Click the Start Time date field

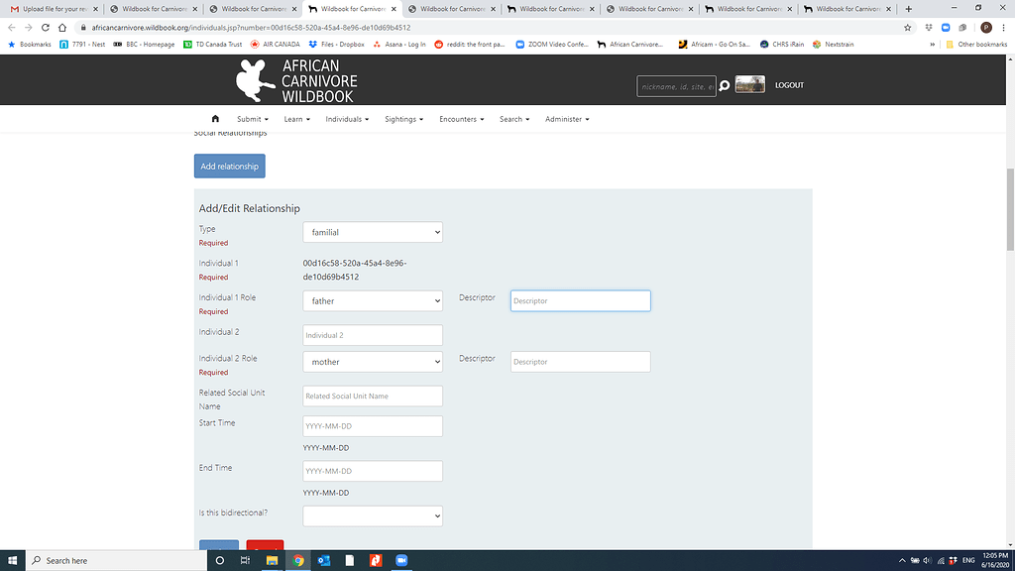point(372,426)
